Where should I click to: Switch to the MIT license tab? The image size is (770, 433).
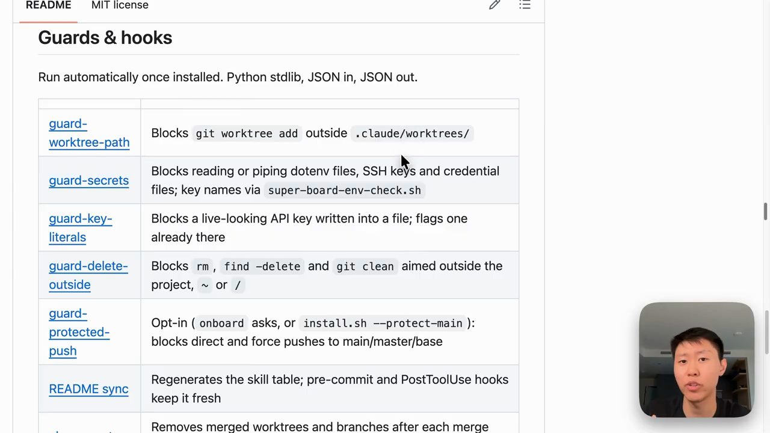click(x=120, y=5)
